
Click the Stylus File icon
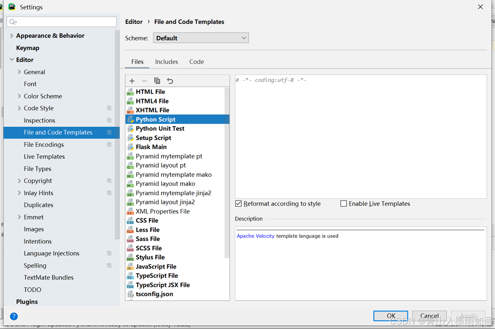pos(130,257)
